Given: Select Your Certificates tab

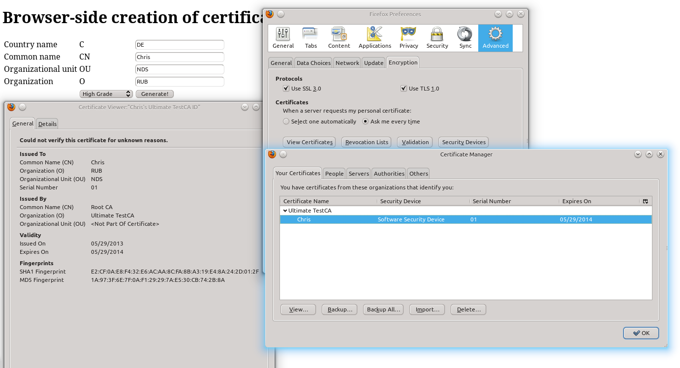Looking at the screenshot, I should 298,173.
